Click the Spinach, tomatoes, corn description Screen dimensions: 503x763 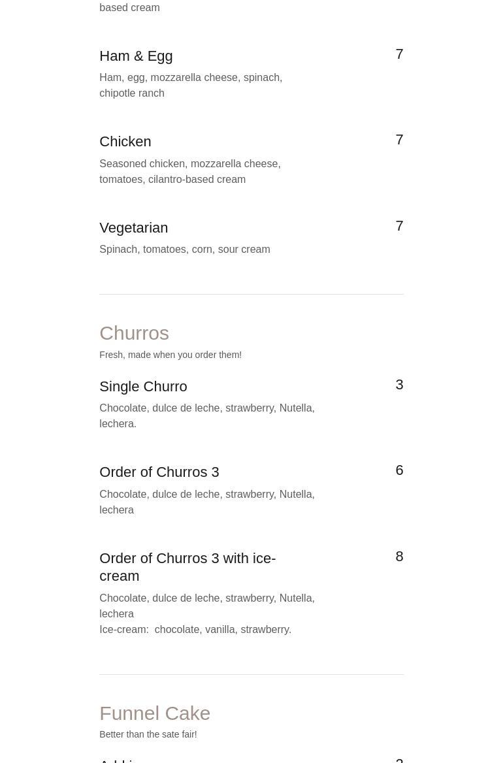pos(185,250)
